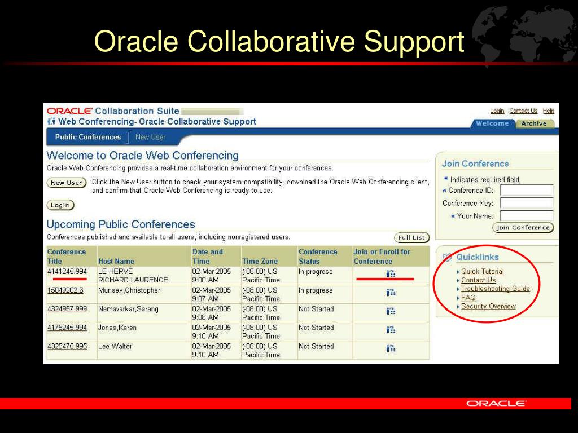
Task: Open conference title 15049202.6
Action: click(x=65, y=290)
